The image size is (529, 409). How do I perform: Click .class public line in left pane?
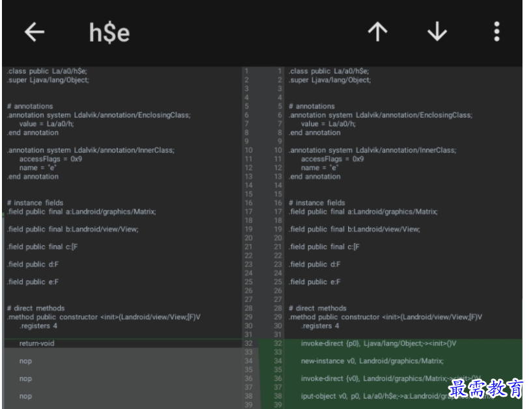[47, 71]
